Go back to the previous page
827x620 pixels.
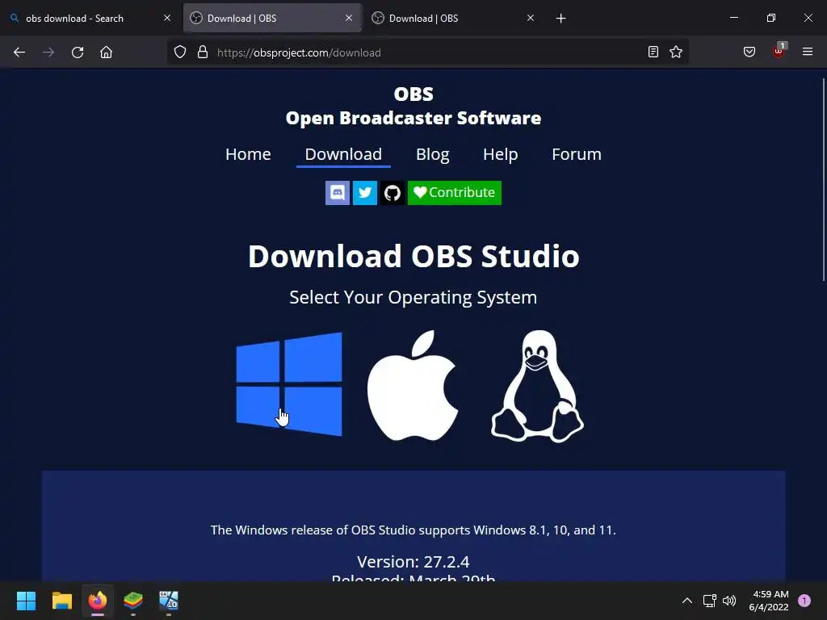19,52
